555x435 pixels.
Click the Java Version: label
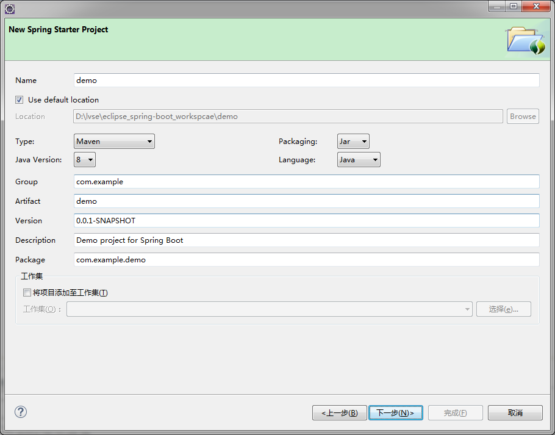tap(38, 160)
